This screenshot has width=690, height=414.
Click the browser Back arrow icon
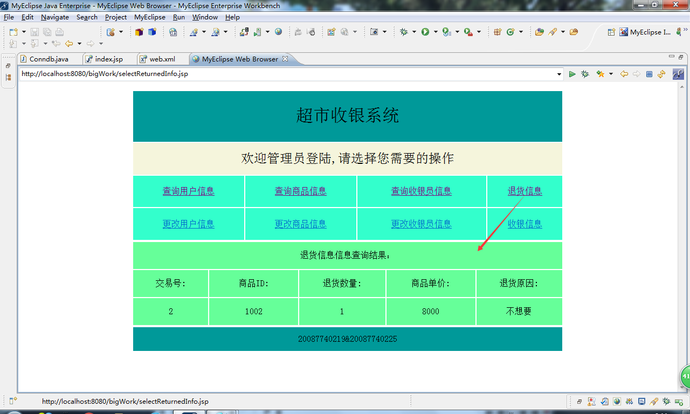click(x=624, y=74)
